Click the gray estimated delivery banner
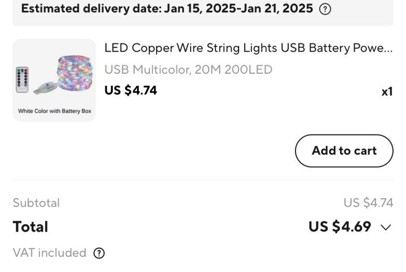The image size is (406, 272). 203,13
